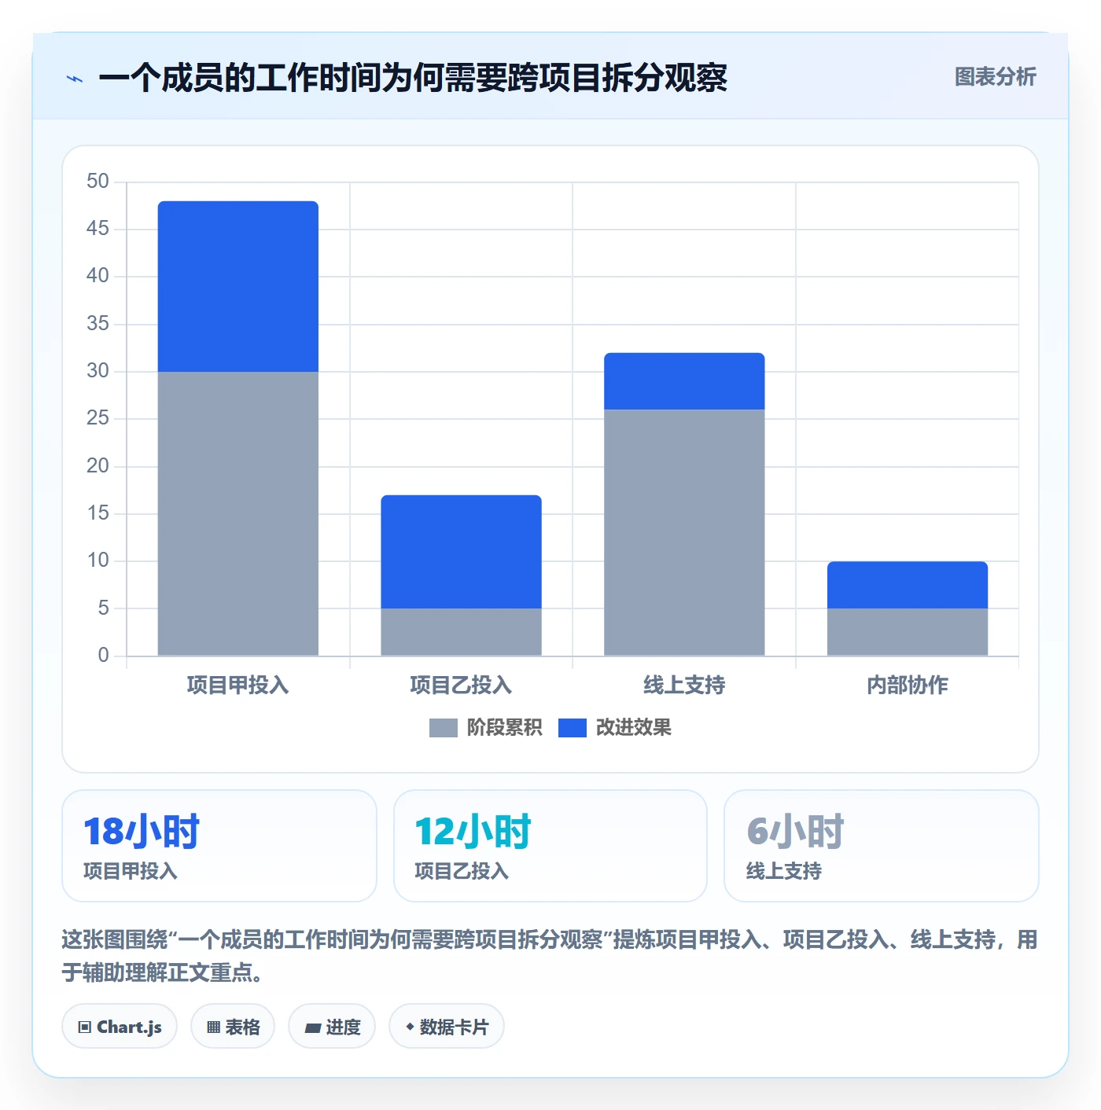Select the Chart.js tag
The image size is (1101, 1110).
(x=120, y=1027)
